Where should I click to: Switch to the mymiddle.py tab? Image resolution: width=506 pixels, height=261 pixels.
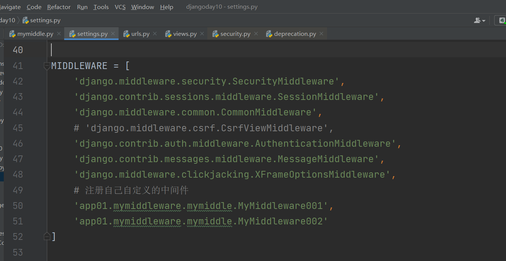(35, 34)
